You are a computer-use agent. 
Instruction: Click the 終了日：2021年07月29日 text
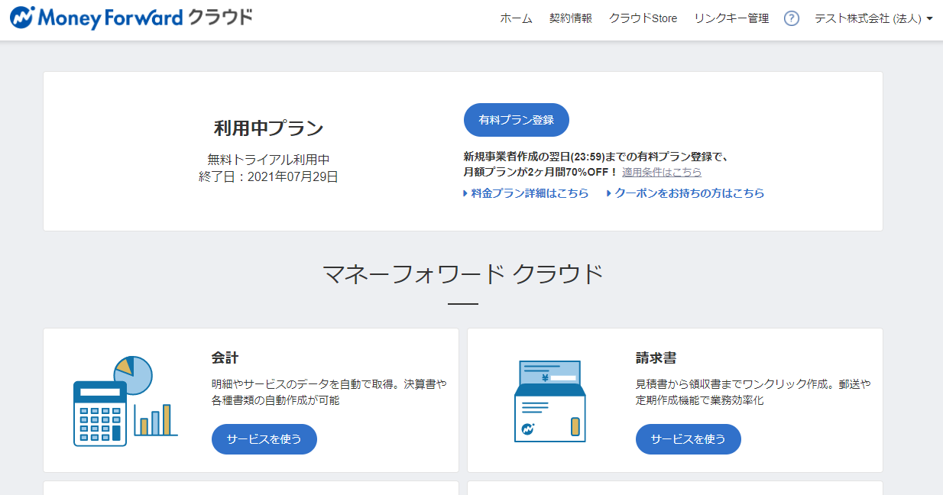(x=268, y=176)
